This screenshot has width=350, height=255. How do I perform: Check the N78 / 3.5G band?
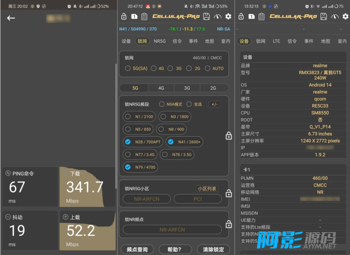click(x=177, y=155)
